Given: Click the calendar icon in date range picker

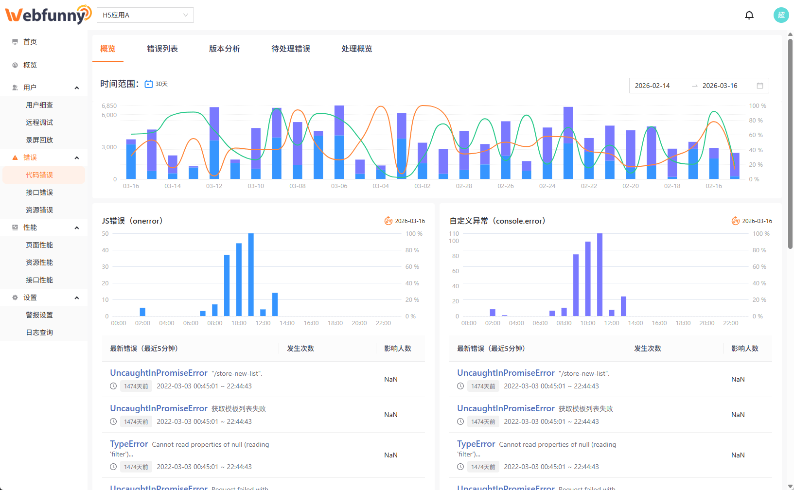Looking at the screenshot, I should click(x=760, y=85).
